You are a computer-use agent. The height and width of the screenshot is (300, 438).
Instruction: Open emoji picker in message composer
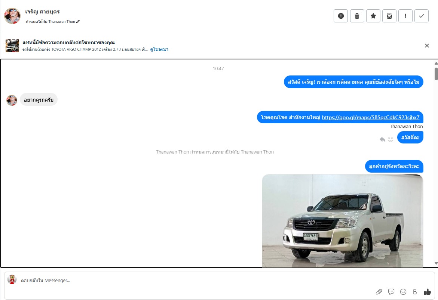(403, 292)
